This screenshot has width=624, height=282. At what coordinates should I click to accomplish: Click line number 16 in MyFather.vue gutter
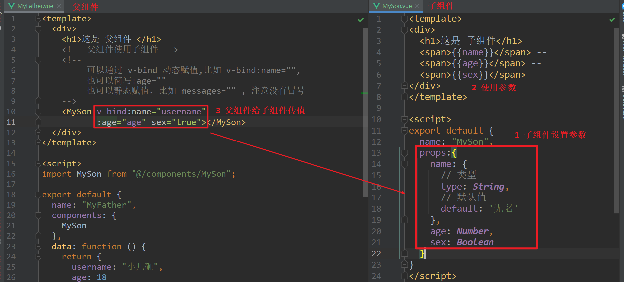coord(11,174)
